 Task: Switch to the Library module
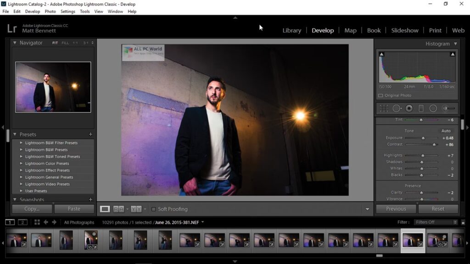[x=291, y=31]
